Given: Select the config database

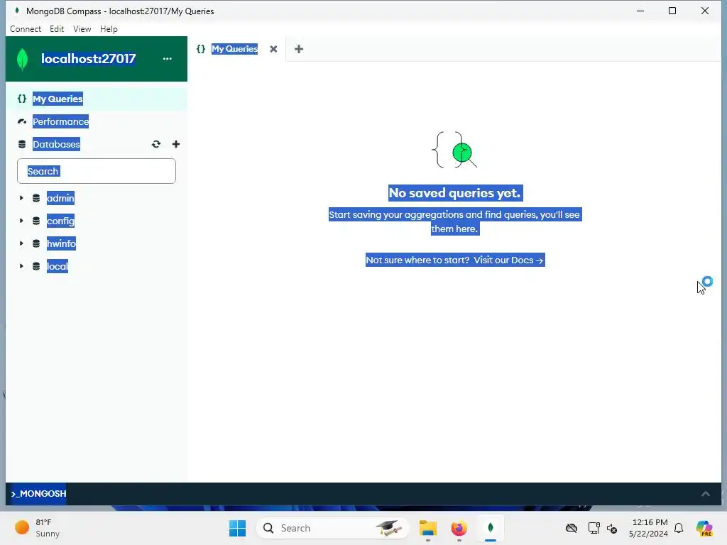Looking at the screenshot, I should tap(61, 221).
